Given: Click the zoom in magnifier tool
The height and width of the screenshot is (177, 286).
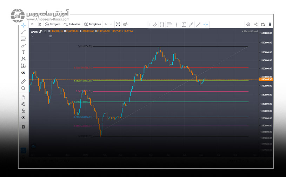Looking at the screenshot, I should point(23,88).
